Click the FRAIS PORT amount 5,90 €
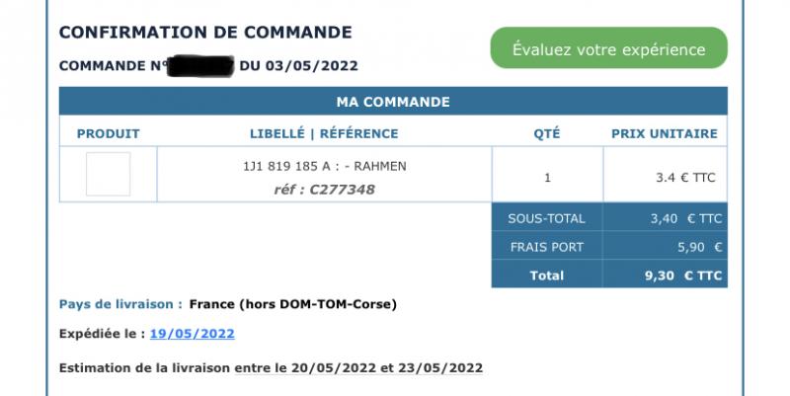 (699, 247)
